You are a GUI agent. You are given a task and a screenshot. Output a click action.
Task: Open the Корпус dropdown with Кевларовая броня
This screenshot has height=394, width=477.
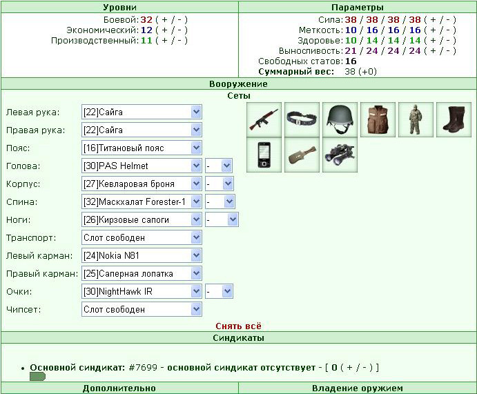(142, 184)
